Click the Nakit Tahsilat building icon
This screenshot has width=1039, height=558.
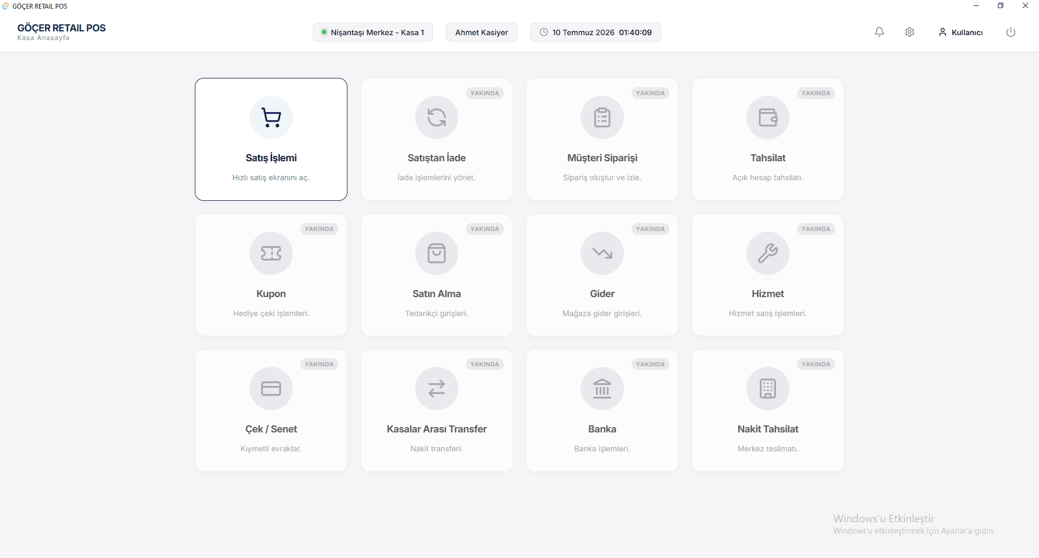click(768, 389)
